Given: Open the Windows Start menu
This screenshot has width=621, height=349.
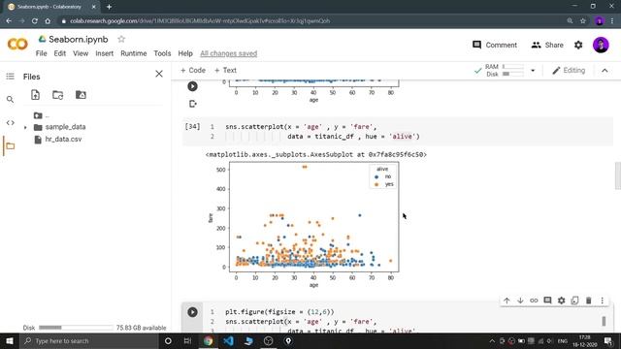Looking at the screenshot, I should point(10,340).
